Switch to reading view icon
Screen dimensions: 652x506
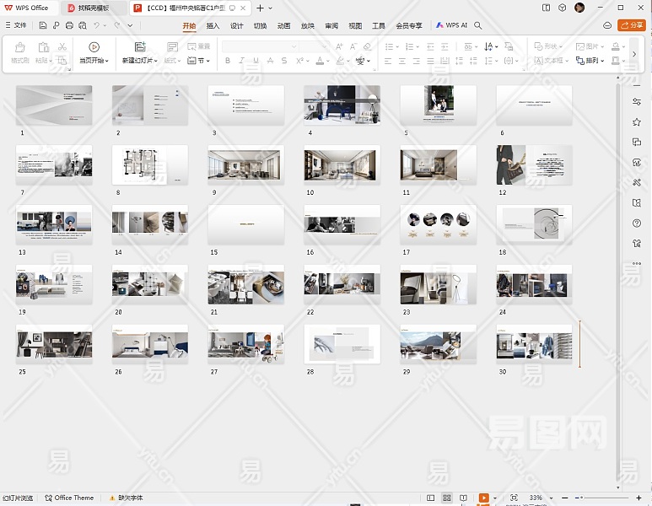[x=463, y=498]
